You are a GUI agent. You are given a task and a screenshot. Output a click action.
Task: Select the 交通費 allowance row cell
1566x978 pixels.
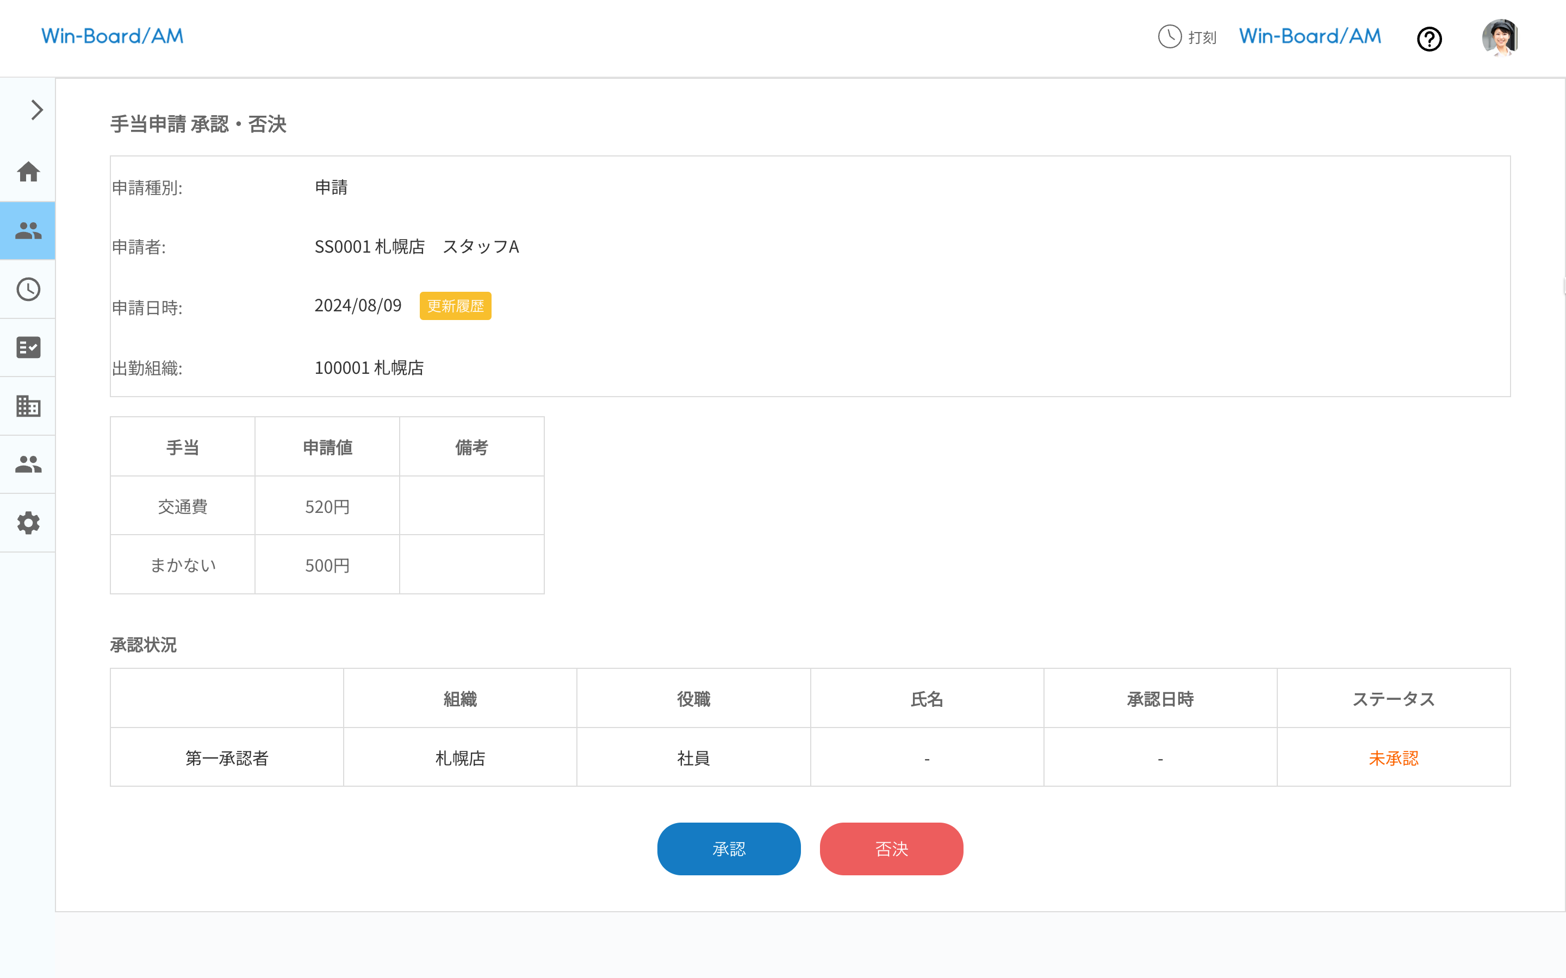(183, 506)
